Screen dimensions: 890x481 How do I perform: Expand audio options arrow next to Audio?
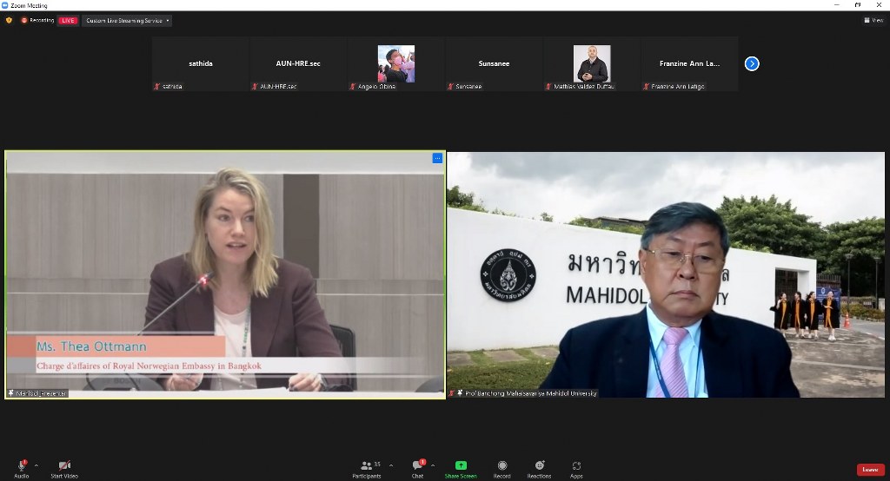[37, 465]
